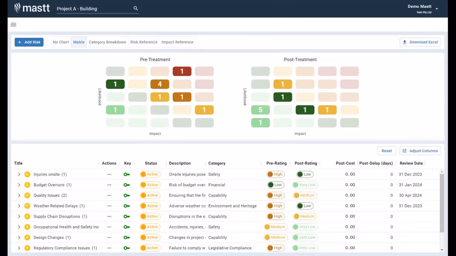Click the Reset button above the table
This screenshot has height=256, width=456.
pos(387,151)
